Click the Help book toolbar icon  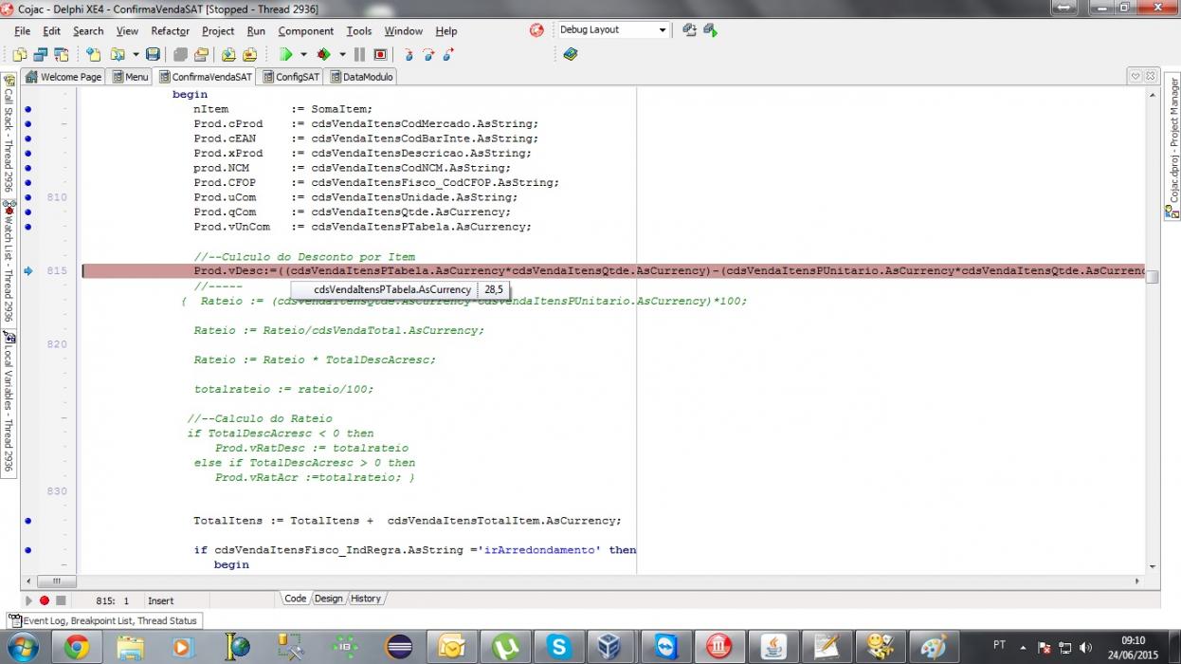click(570, 55)
